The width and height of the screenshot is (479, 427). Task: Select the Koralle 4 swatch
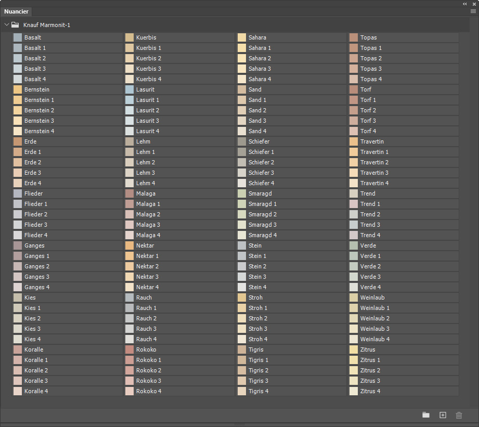coord(18,391)
